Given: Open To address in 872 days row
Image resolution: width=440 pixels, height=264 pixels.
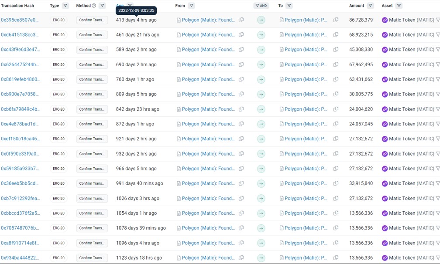Looking at the screenshot, I should [x=306, y=124].
